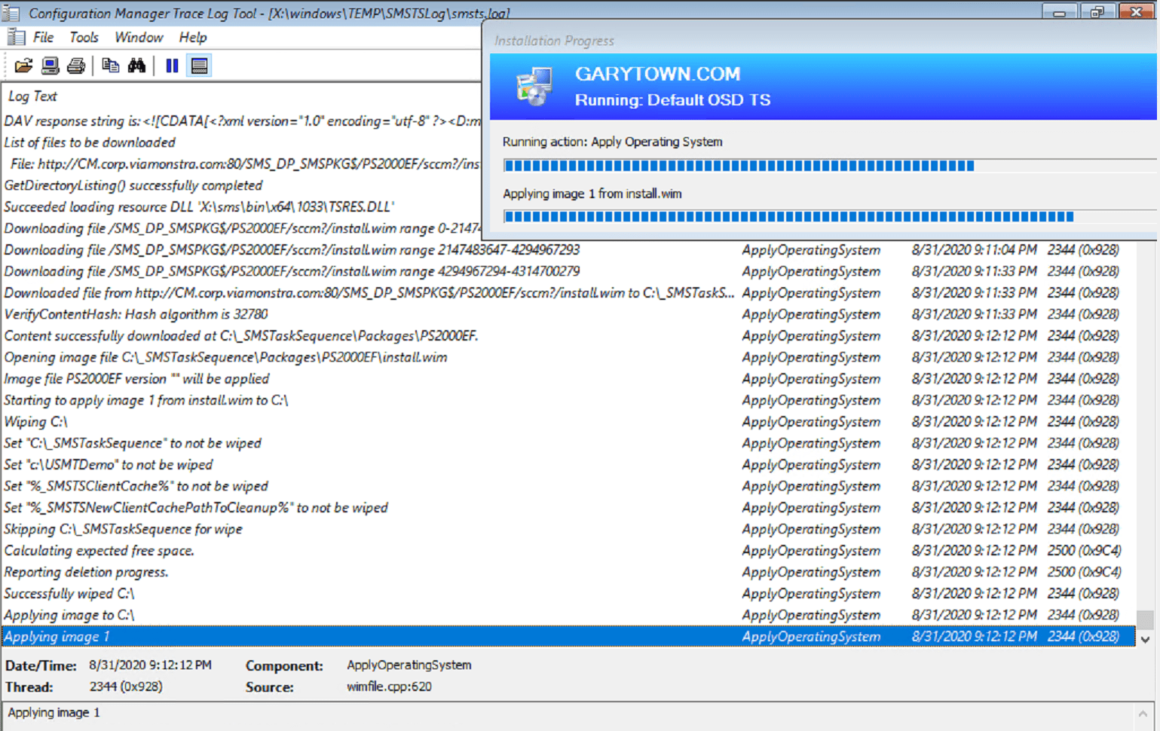
Task: Click the install.wim apply progress bar
Action: (x=791, y=216)
